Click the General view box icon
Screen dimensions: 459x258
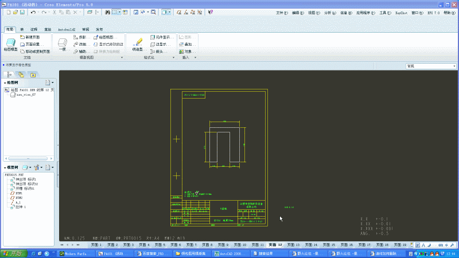[63, 42]
